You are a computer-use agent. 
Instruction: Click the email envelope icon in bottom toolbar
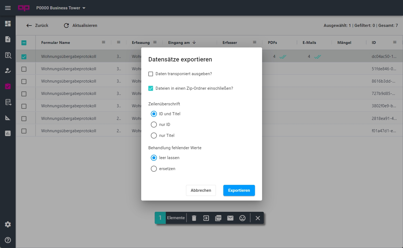coord(230,218)
